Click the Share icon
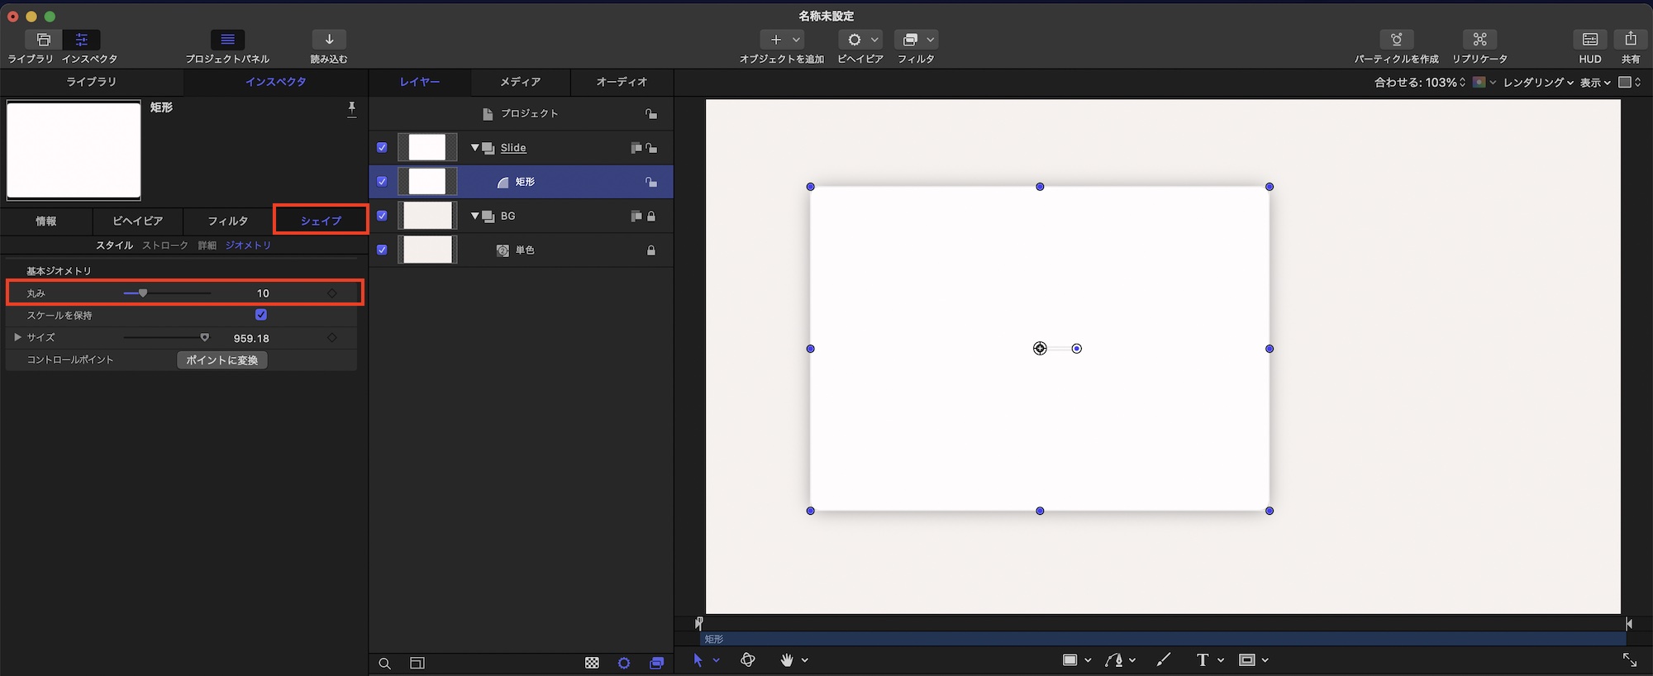1653x676 pixels. point(1630,40)
